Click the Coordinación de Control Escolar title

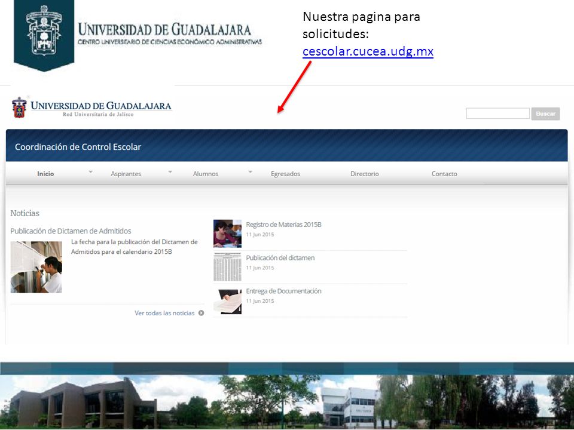click(x=78, y=147)
